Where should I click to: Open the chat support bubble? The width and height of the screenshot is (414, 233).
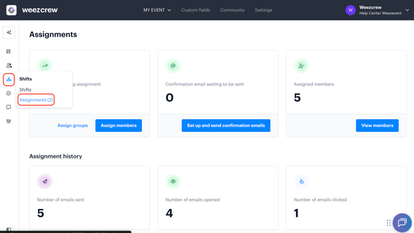402,222
